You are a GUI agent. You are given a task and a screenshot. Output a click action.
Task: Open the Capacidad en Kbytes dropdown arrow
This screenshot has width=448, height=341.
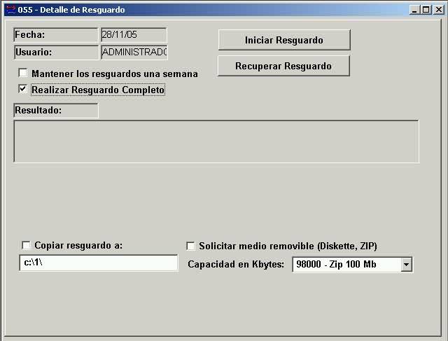tap(406, 265)
